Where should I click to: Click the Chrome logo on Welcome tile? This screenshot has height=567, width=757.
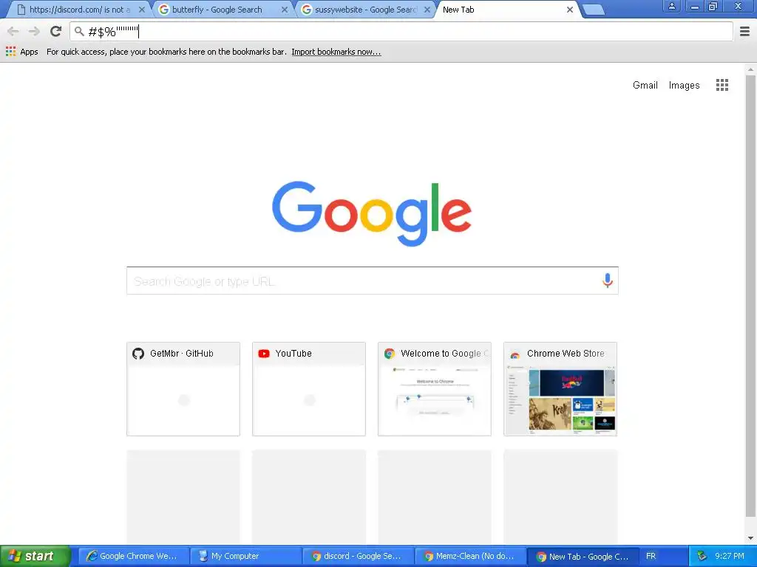point(389,354)
